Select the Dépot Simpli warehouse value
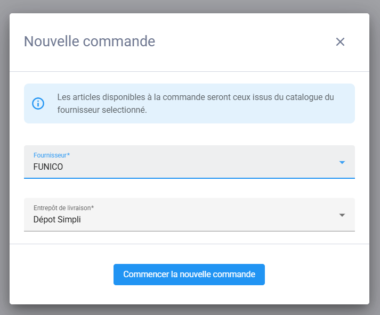380x315 pixels. pos(57,219)
